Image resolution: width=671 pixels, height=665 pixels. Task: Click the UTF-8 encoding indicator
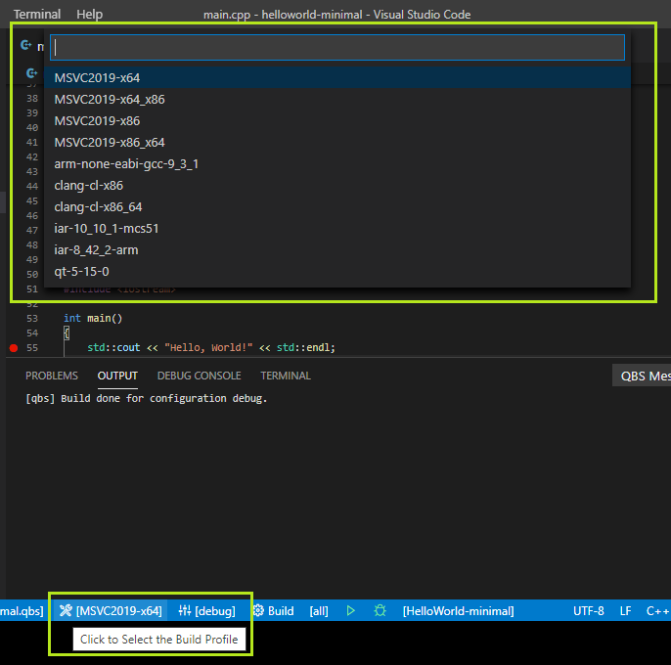point(588,611)
